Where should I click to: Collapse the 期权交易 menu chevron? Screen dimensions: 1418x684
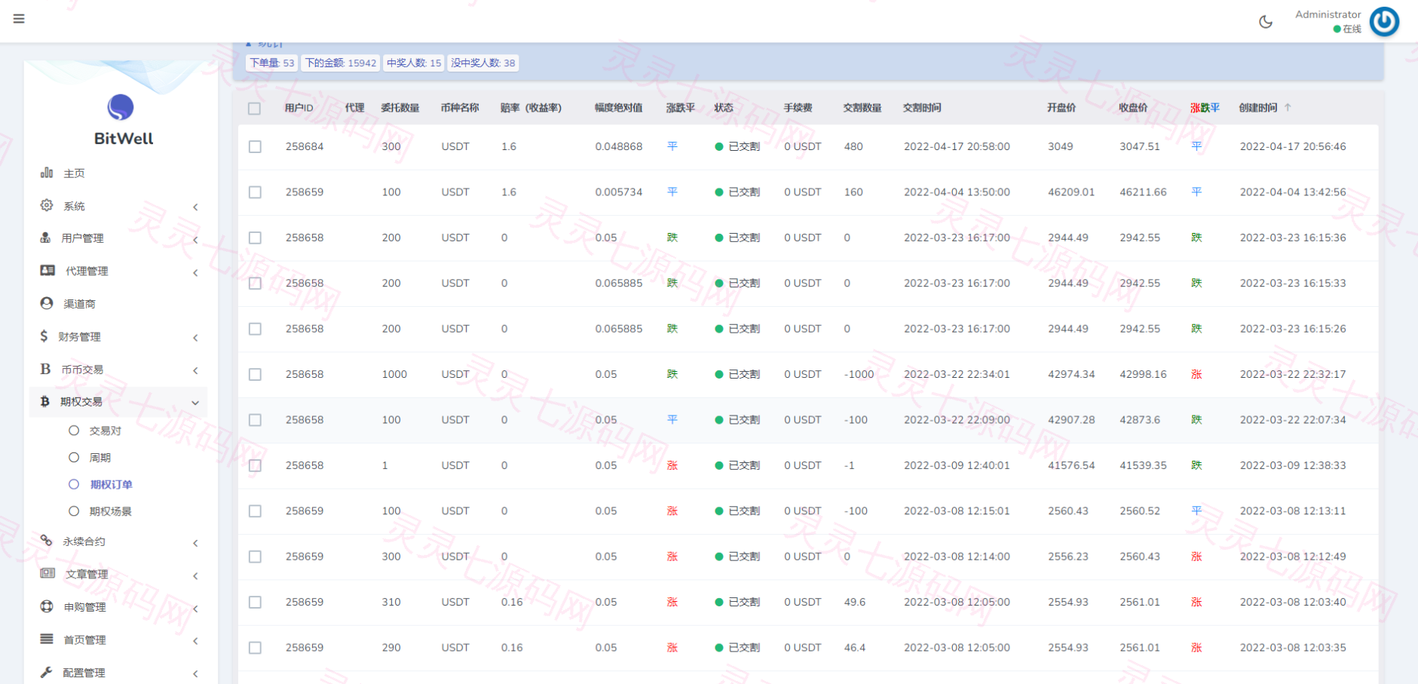[x=195, y=403]
